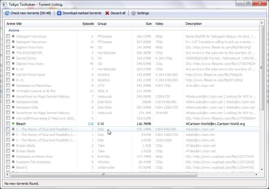Viewport: 269px width, 189px height.
Task: Click the EveTaku group cell
Action: pyautogui.click(x=104, y=157)
